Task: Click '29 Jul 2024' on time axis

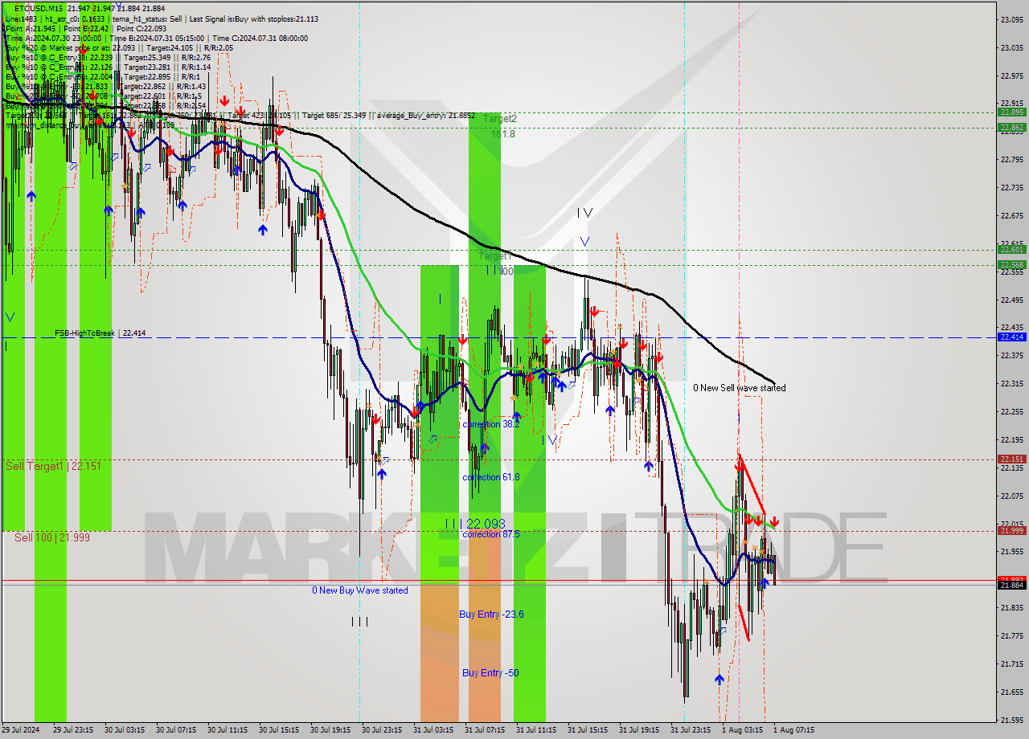Action: point(21,730)
